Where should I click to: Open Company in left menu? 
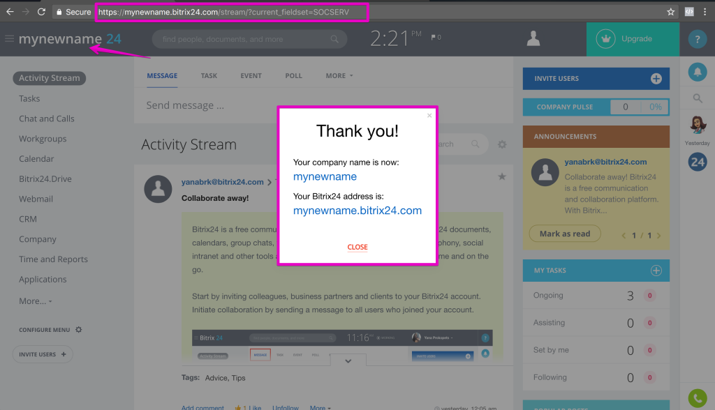click(x=38, y=239)
